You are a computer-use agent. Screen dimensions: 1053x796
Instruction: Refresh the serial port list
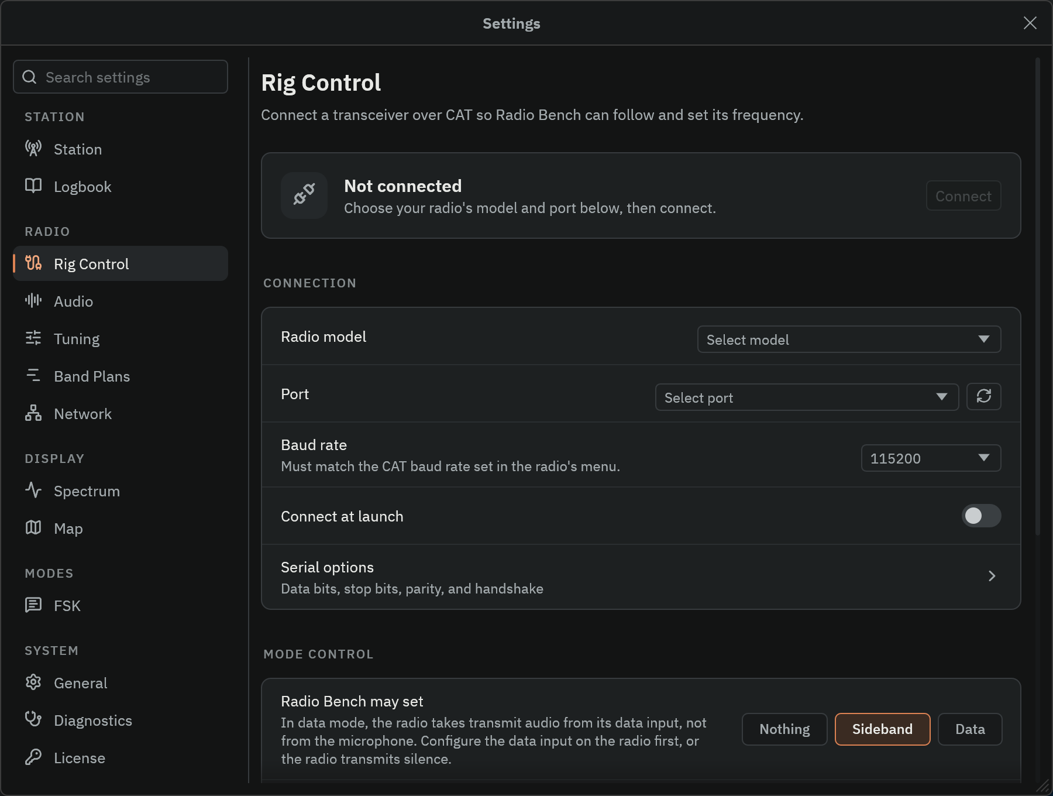point(983,397)
